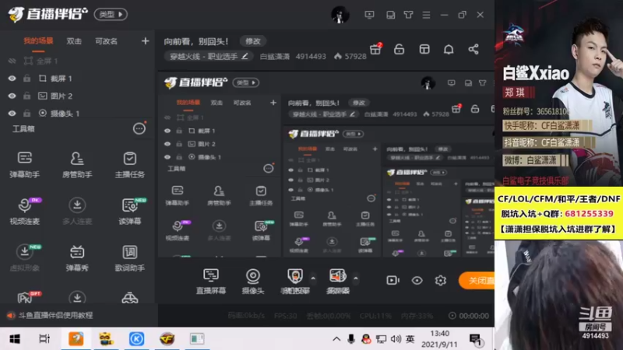Show the hidden 全屏 1 source
This screenshot has width=623, height=350.
coord(12,61)
